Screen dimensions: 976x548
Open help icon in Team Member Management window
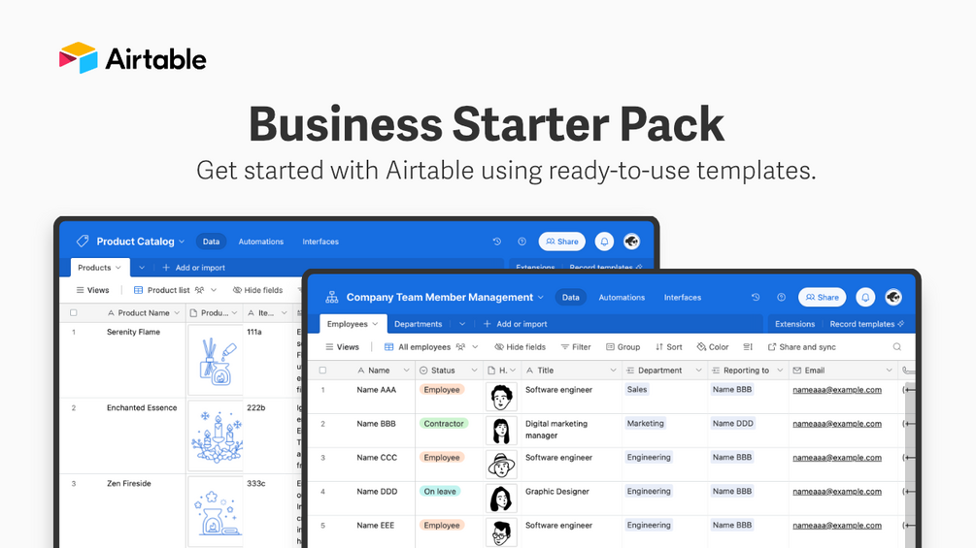tap(781, 297)
